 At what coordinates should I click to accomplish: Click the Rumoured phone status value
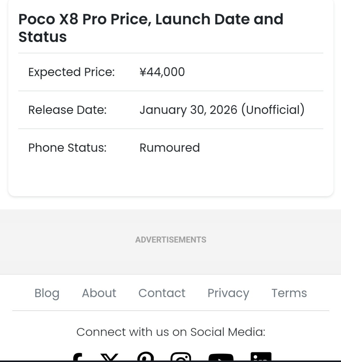(170, 148)
